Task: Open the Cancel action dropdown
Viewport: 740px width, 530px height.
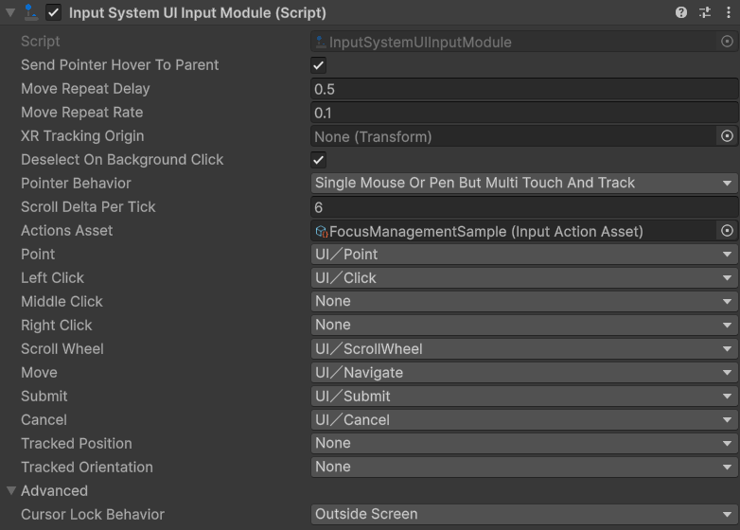Action: 524,419
